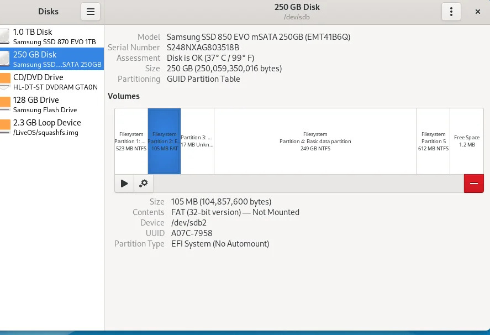Select the HL-DT-ST DVDRAM drive entry
Screen dimensions: 490x335
click(52, 81)
